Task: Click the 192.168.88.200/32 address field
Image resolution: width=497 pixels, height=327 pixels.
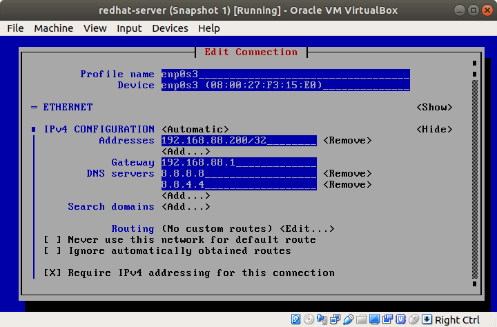Action: click(239, 140)
